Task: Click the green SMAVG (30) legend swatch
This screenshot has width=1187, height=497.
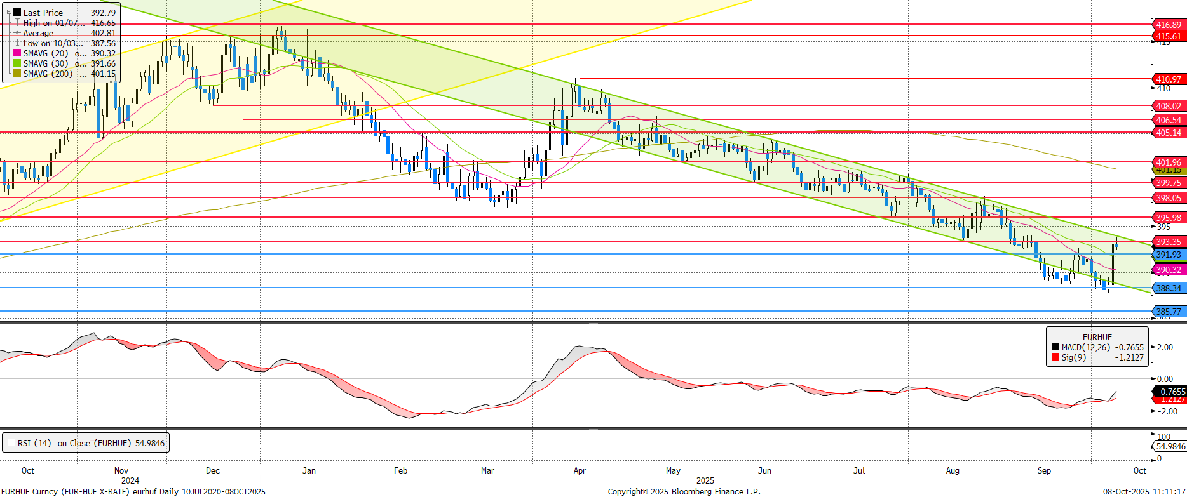Action: point(17,63)
